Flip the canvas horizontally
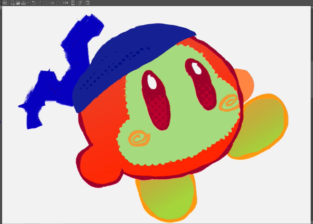The image size is (313, 224). point(65,3)
